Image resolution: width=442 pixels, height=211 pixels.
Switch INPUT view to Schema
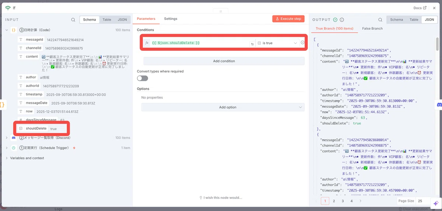(90, 20)
